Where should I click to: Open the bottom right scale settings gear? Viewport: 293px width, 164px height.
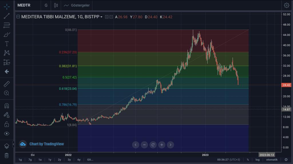[286, 160]
